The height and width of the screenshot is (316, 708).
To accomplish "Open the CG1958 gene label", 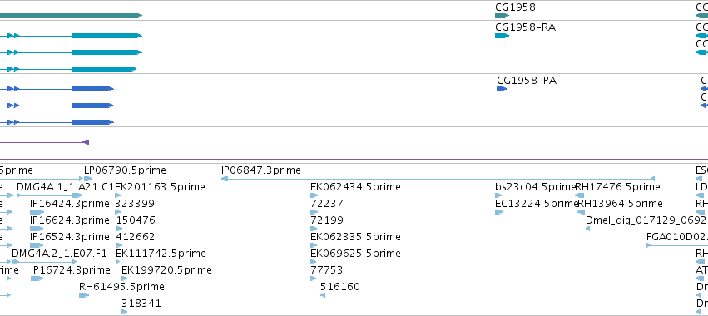I will 515,7.
